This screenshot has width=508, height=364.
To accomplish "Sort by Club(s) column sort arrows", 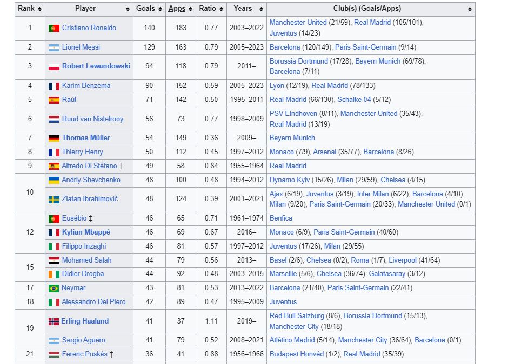I will pos(470,9).
